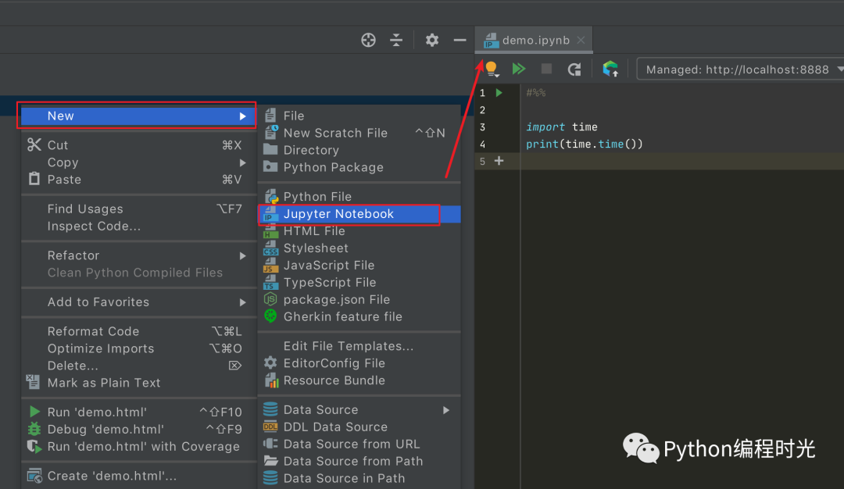
Task: Click the stop (interrupt kernel) square icon
Action: [x=546, y=69]
